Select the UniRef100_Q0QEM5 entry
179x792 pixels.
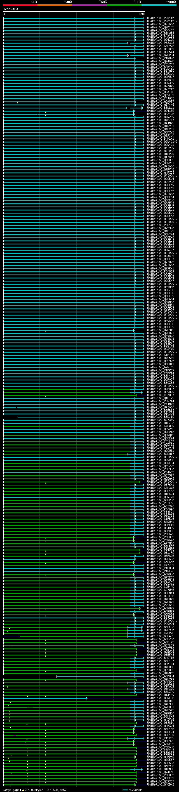point(161,191)
